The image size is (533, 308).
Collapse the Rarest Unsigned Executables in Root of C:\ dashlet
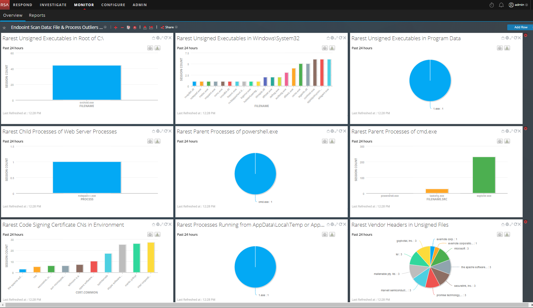154,38
